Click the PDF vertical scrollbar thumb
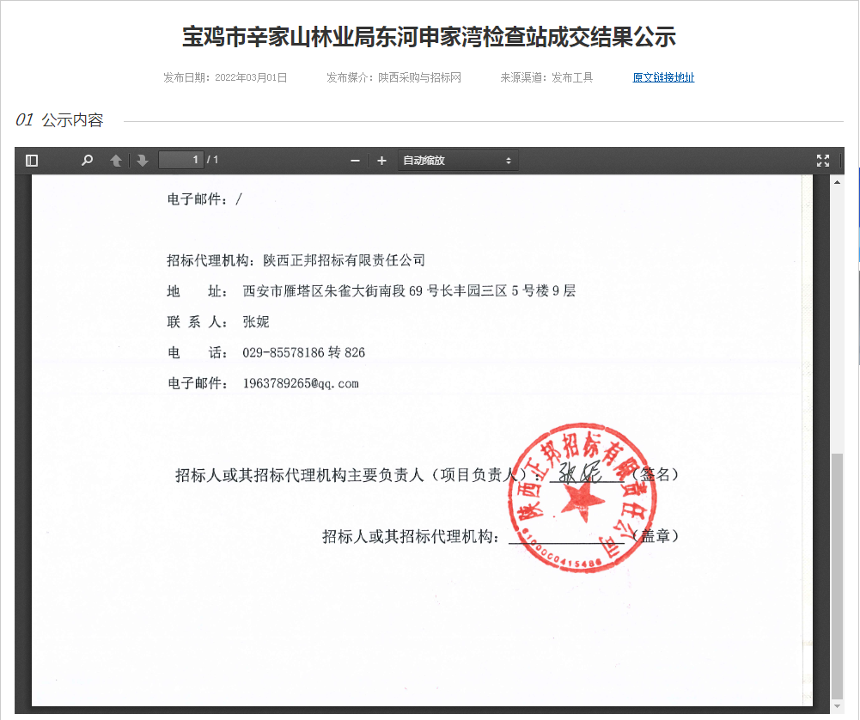This screenshot has height=720, width=860. (x=837, y=576)
